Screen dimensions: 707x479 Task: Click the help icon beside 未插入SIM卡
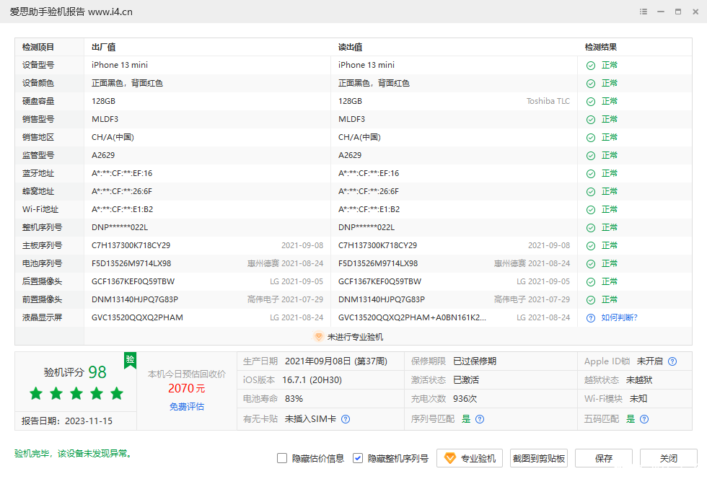pos(346,419)
